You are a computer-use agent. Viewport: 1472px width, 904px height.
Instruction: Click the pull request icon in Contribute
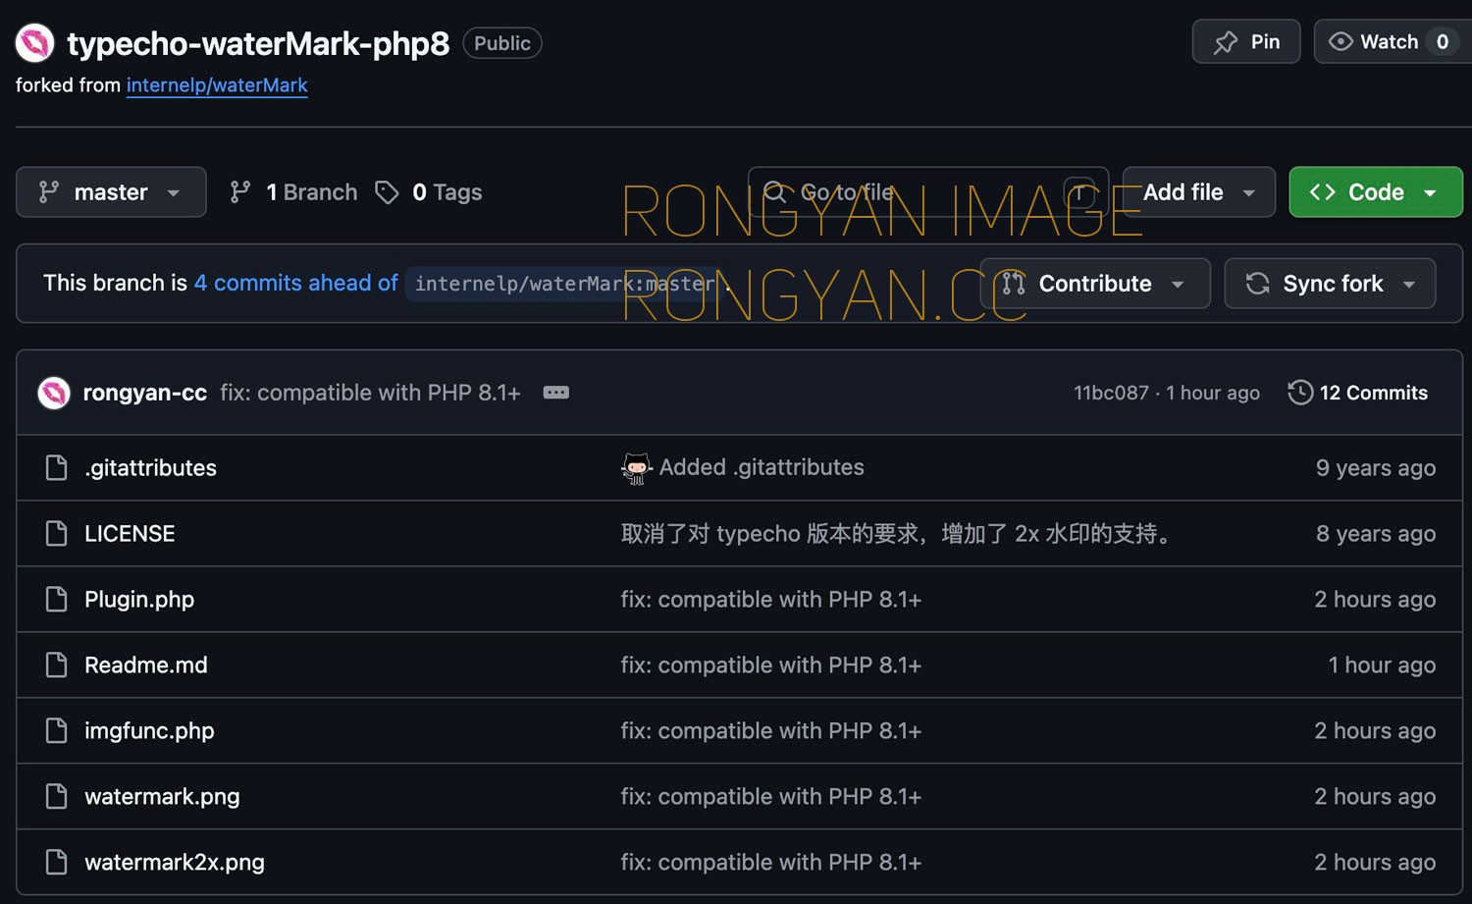click(x=1014, y=284)
